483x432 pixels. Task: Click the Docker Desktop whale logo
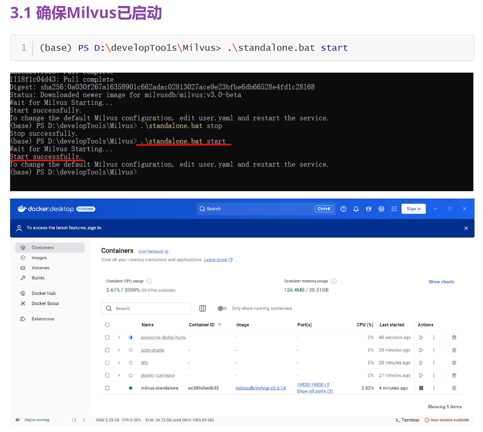click(22, 209)
